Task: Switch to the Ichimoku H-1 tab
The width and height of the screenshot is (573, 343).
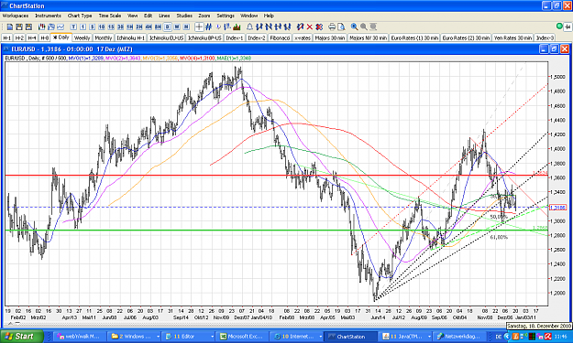Action: 131,38
